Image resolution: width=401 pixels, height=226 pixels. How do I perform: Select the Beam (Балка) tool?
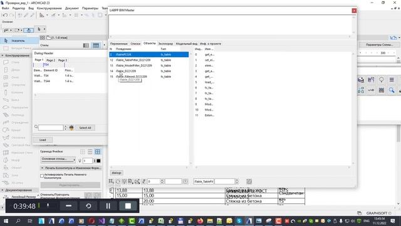(15, 100)
